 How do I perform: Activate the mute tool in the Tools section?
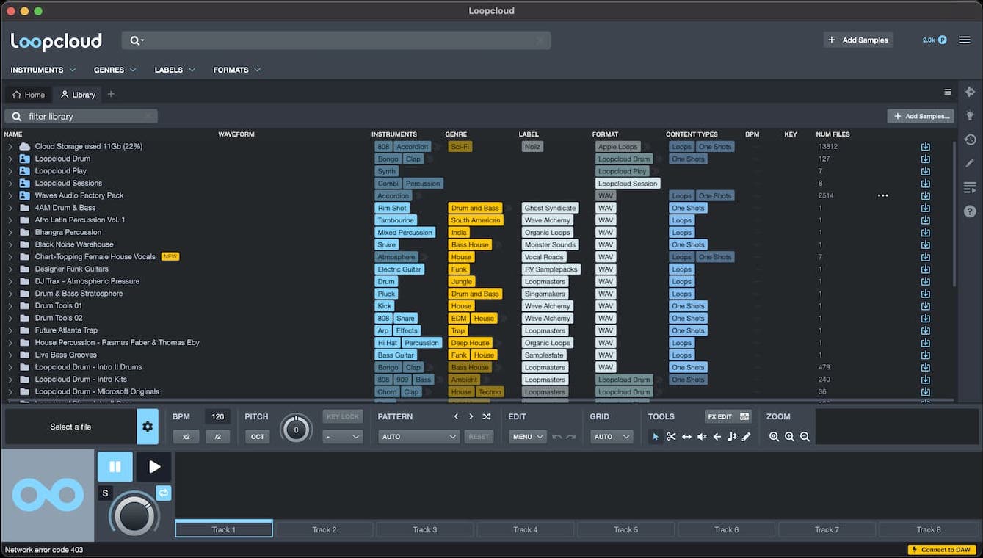click(701, 436)
